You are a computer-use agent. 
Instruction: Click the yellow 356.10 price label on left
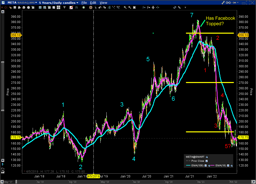coord(16,35)
